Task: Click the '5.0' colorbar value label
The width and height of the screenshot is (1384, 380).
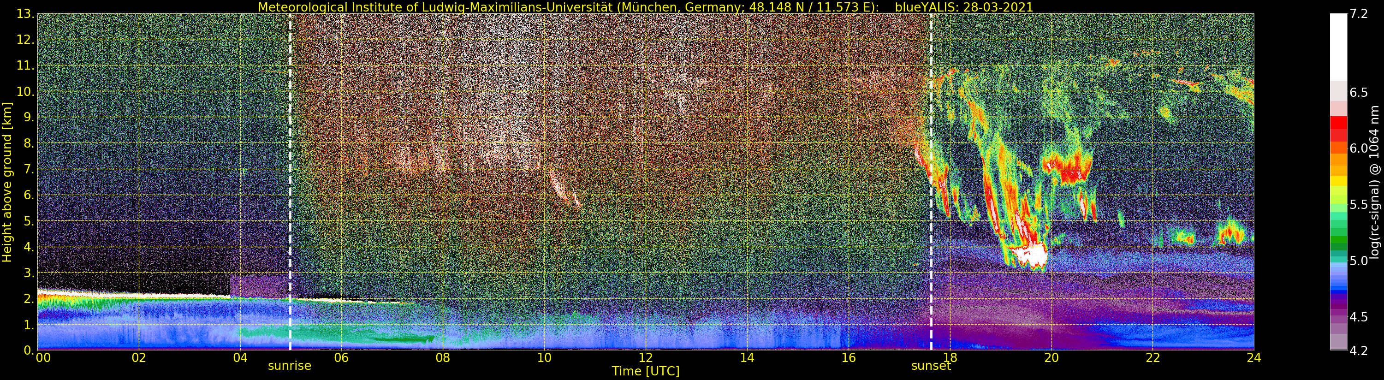Action: [x=1359, y=261]
